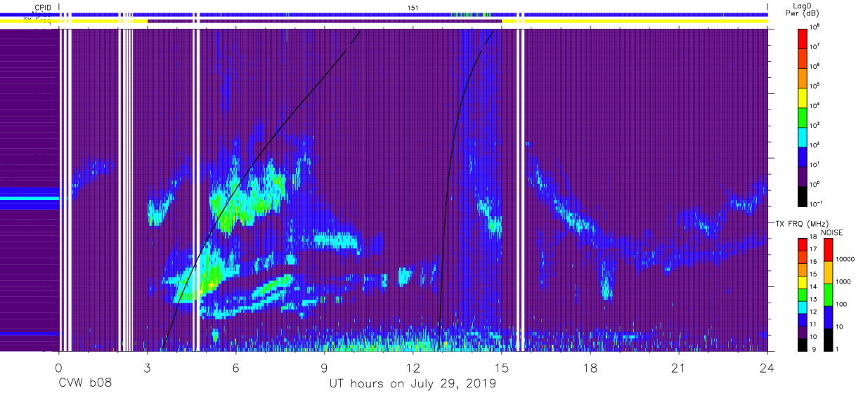Click the 'Lag0 Pwr (dB)' colorbar title
863x398 pixels.
(803, 9)
